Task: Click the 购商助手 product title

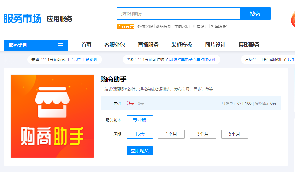Action: tap(113, 79)
